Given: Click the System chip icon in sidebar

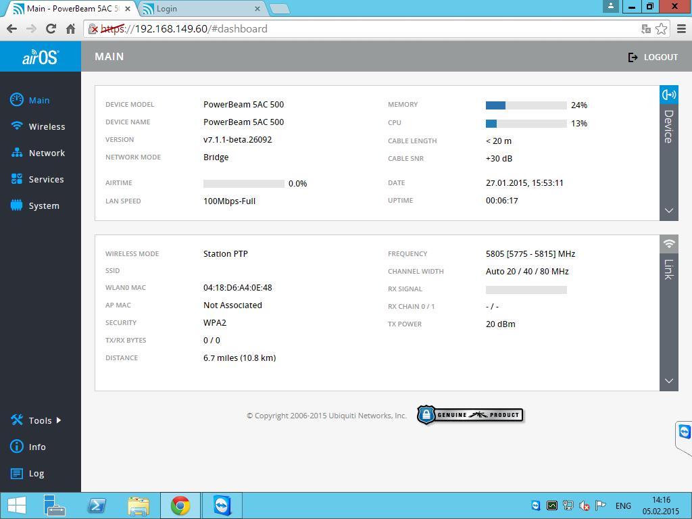Looking at the screenshot, I should tap(17, 205).
